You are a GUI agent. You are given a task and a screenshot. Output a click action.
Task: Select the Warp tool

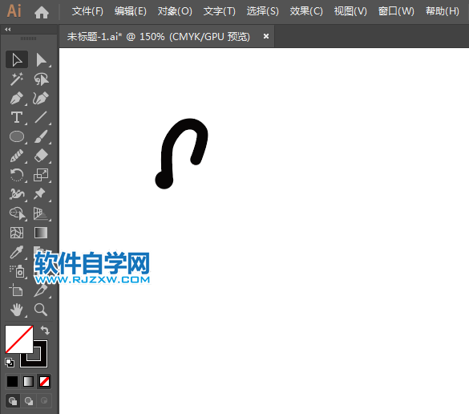17,194
